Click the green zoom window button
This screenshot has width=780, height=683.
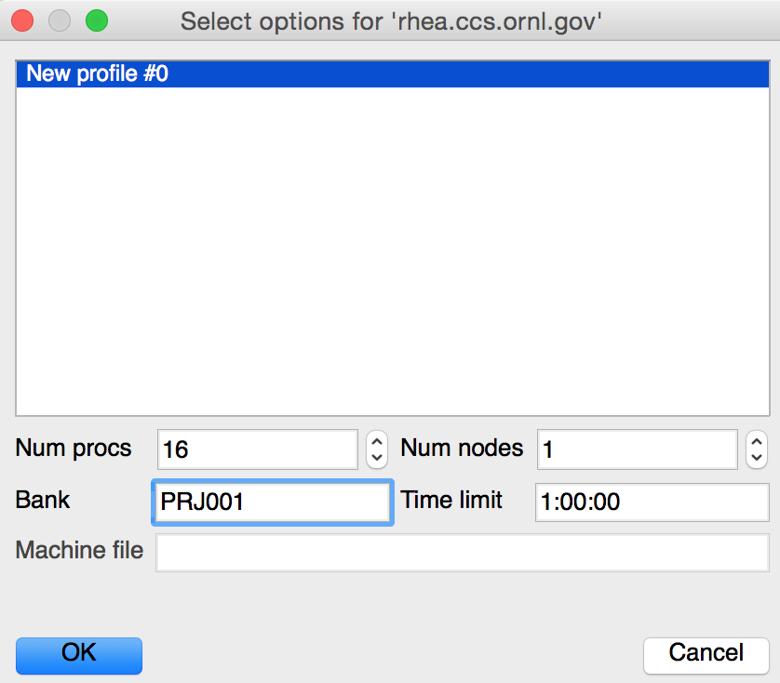click(96, 20)
